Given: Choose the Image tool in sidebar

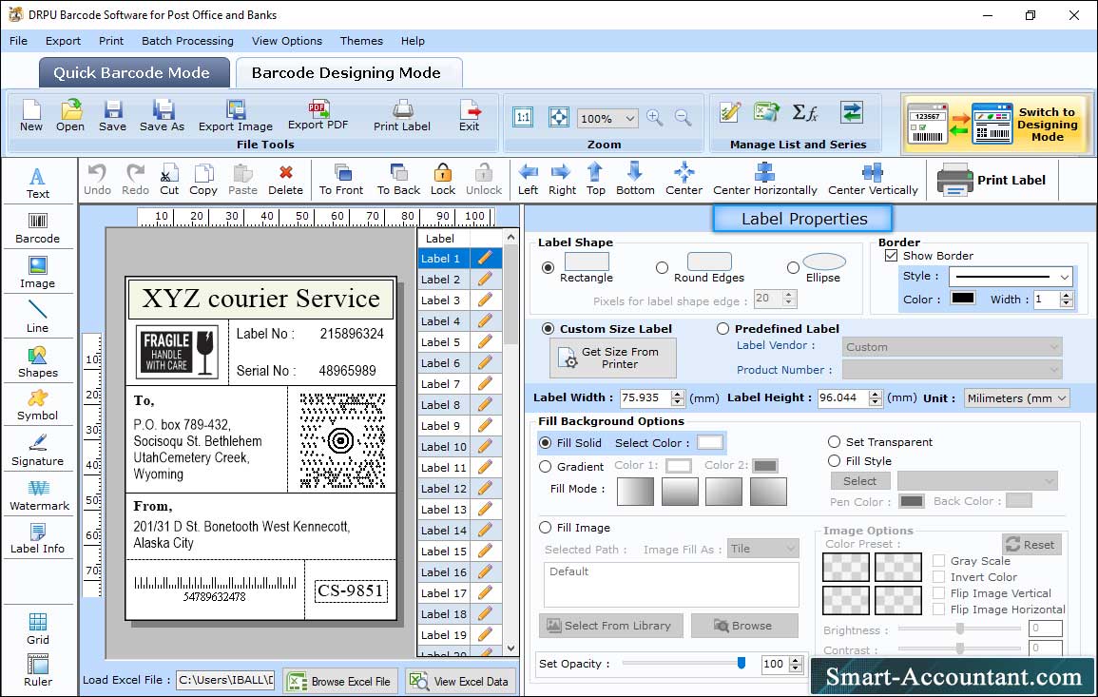Looking at the screenshot, I should pos(38,273).
